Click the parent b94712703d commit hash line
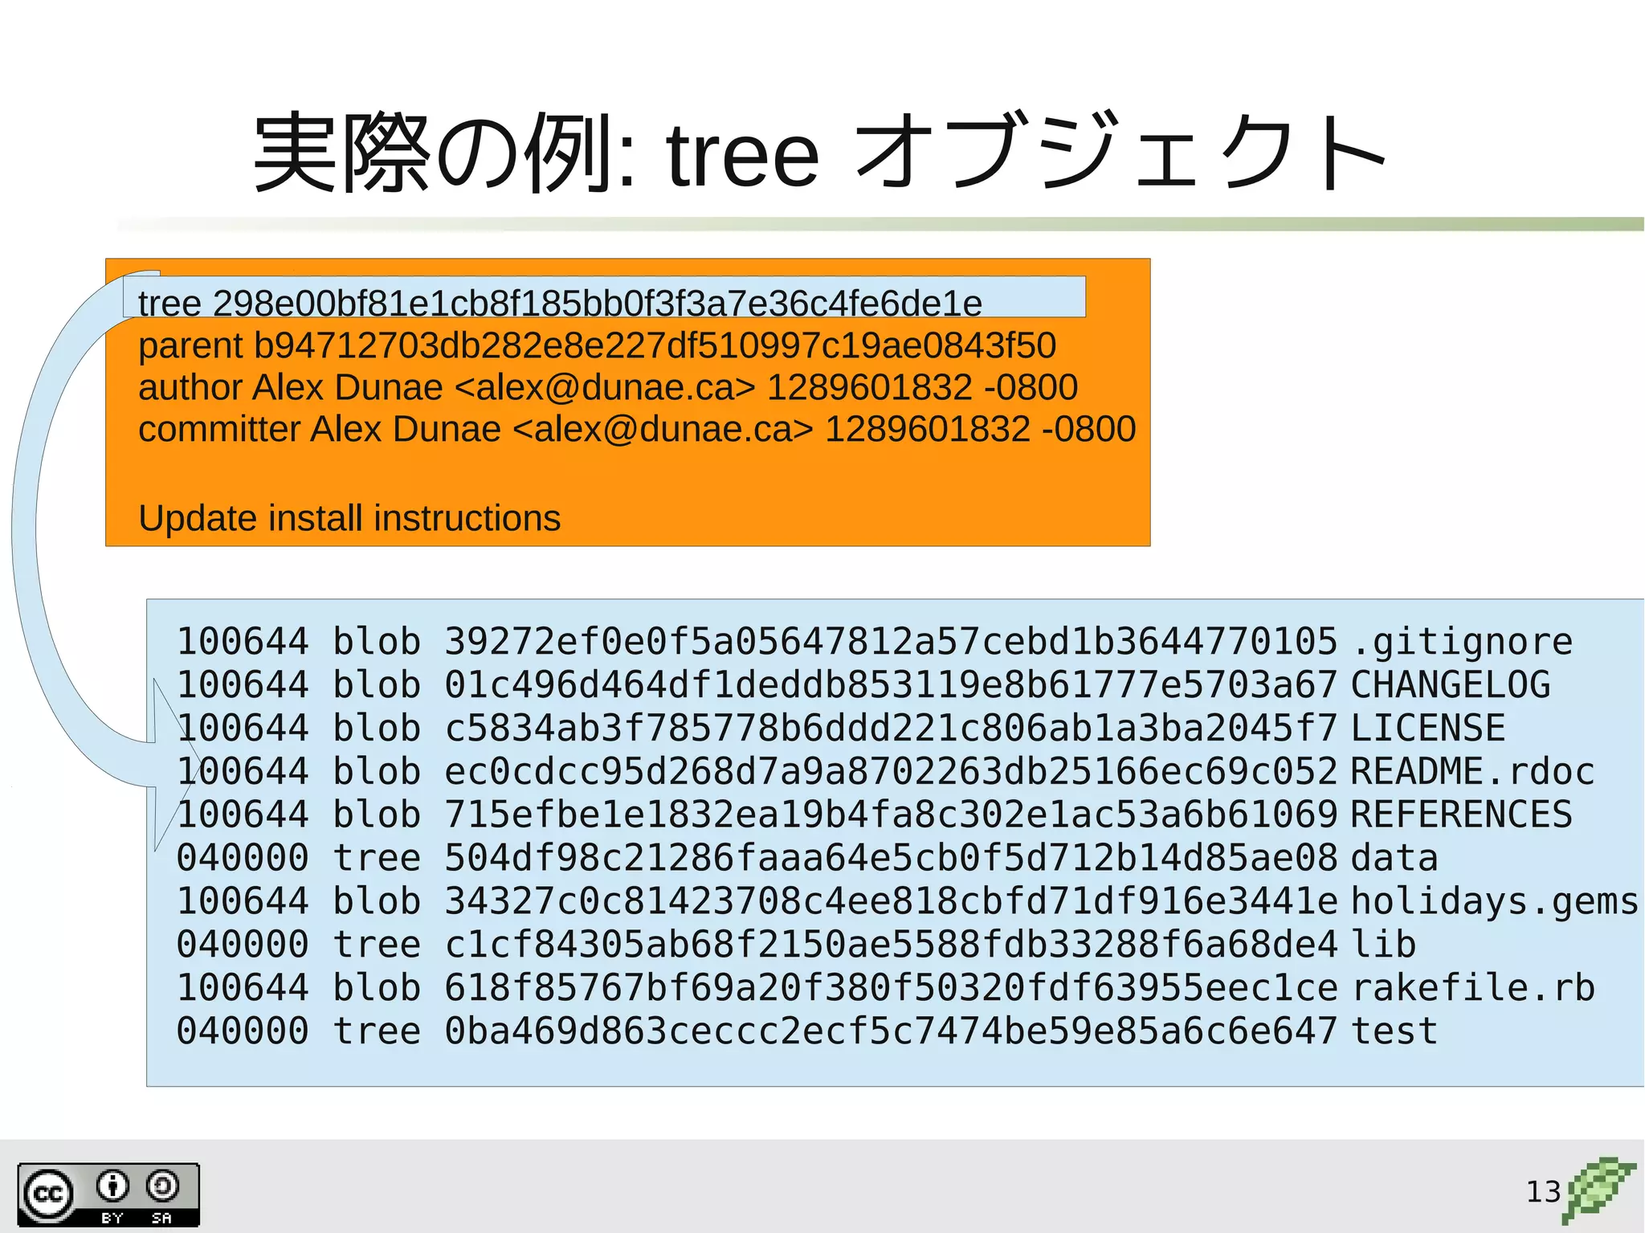1645x1233 pixels. pos(597,345)
